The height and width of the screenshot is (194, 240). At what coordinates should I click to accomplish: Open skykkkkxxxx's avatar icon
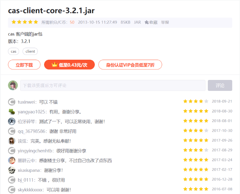(12, 190)
